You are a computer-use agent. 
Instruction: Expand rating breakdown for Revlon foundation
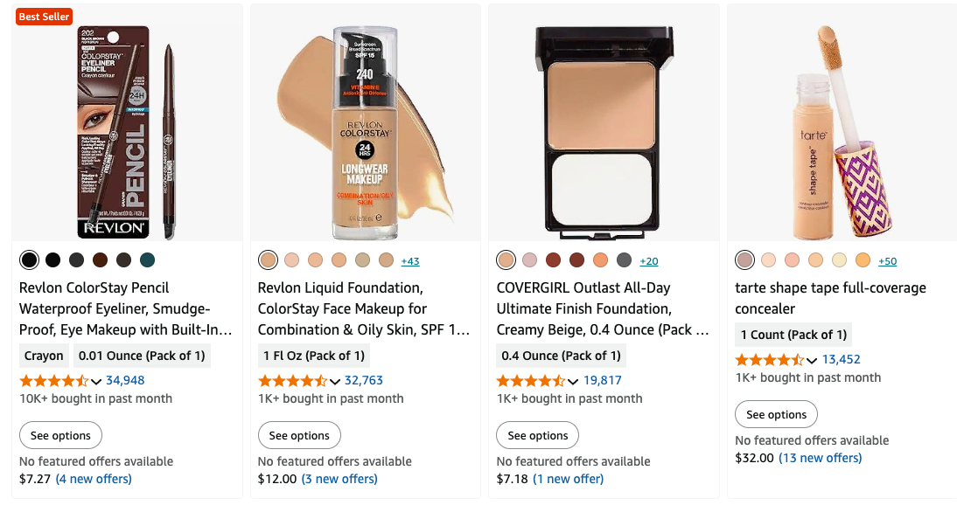pyautogui.click(x=334, y=381)
